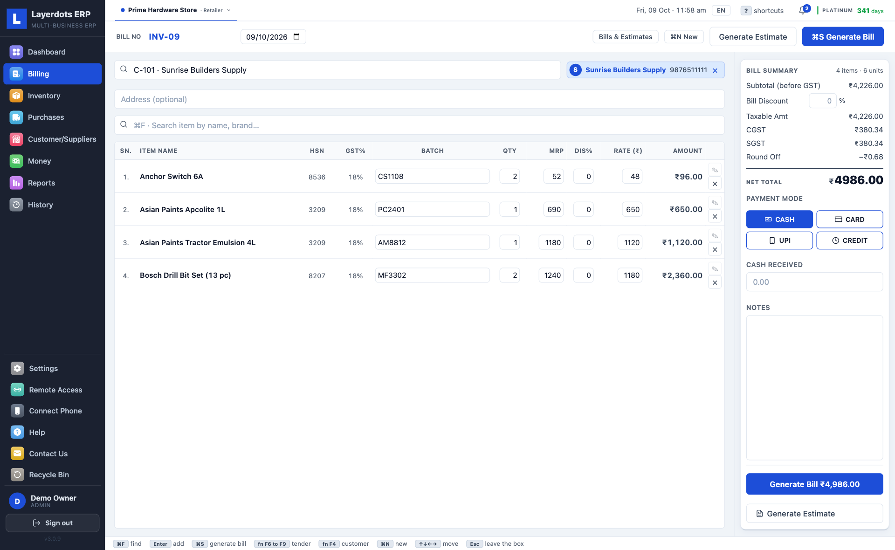Click the Bill Discount percent field
The image size is (895, 550).
pyautogui.click(x=822, y=101)
